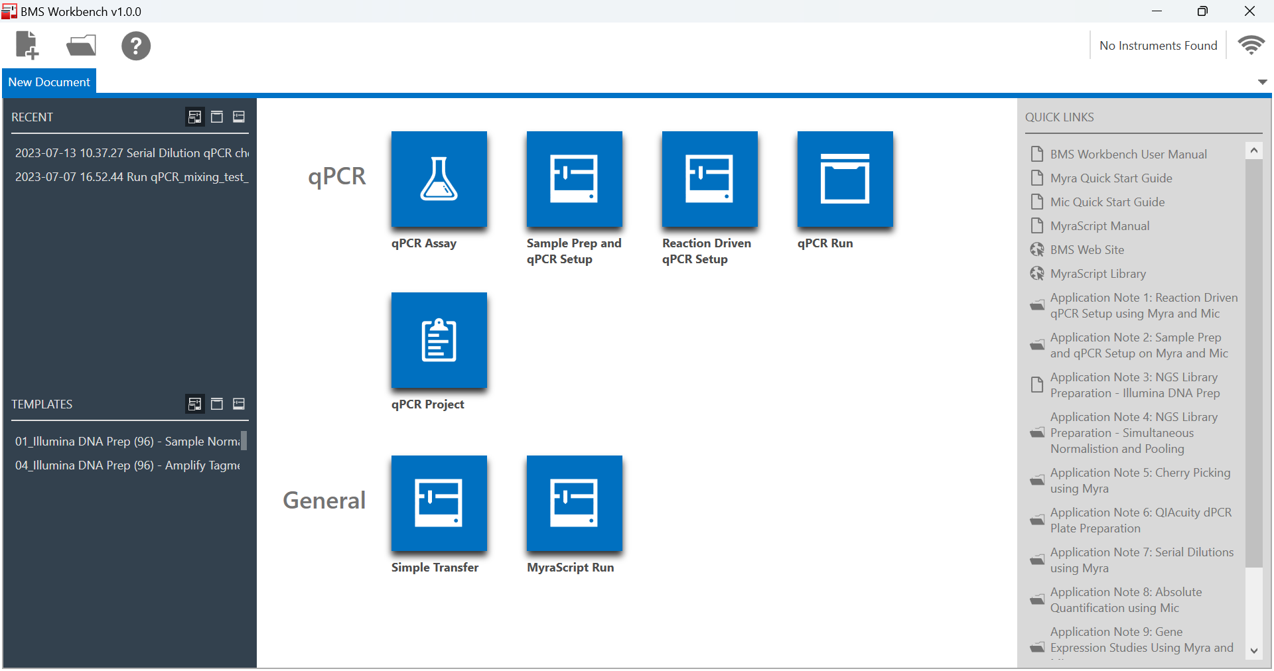Select maximize panel icon in Recent header
1274x671 pixels.
(217, 117)
